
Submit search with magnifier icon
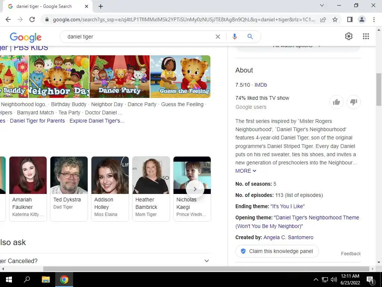click(x=250, y=37)
